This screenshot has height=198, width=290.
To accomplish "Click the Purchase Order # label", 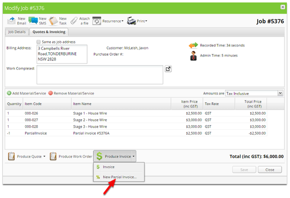I will (x=108, y=54).
